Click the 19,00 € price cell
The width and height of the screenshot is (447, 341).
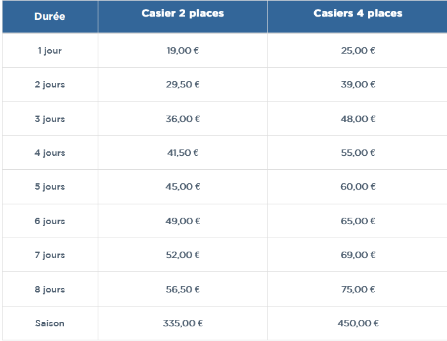[x=183, y=50]
